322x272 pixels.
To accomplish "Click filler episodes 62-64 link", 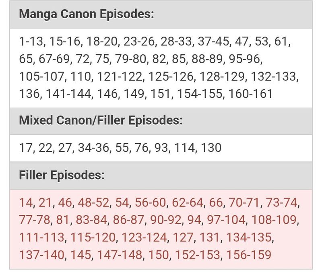I will [x=186, y=202].
